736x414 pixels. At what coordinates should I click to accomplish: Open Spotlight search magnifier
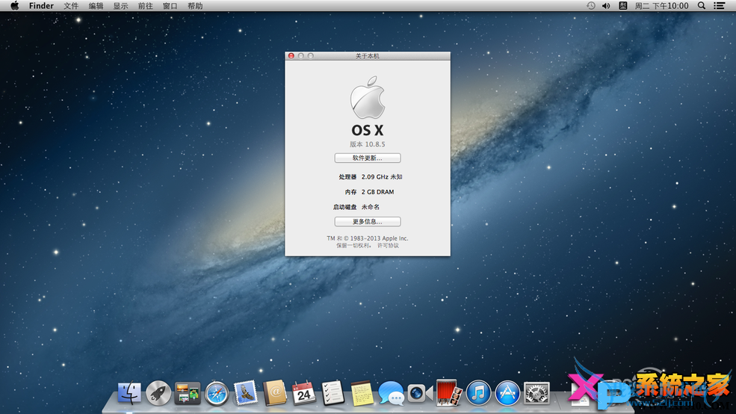coord(701,6)
